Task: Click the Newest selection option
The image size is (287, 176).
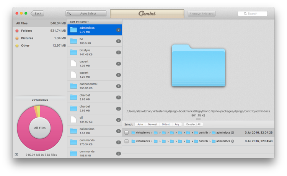Action: 152,124
